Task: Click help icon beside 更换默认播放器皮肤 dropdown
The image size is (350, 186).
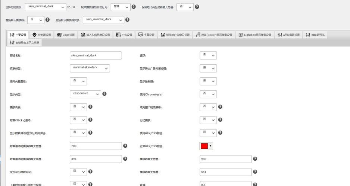Action: coord(127,20)
